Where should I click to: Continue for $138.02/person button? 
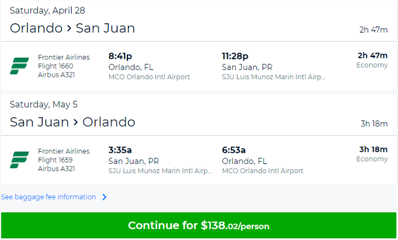pyautogui.click(x=198, y=225)
